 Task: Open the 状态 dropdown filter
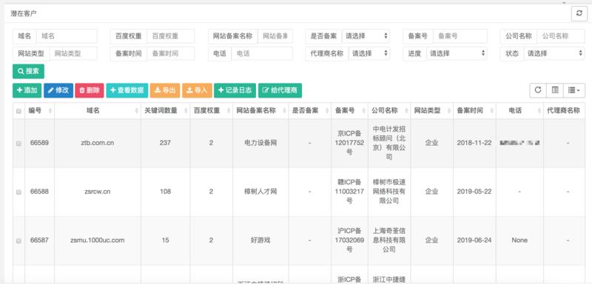(554, 53)
